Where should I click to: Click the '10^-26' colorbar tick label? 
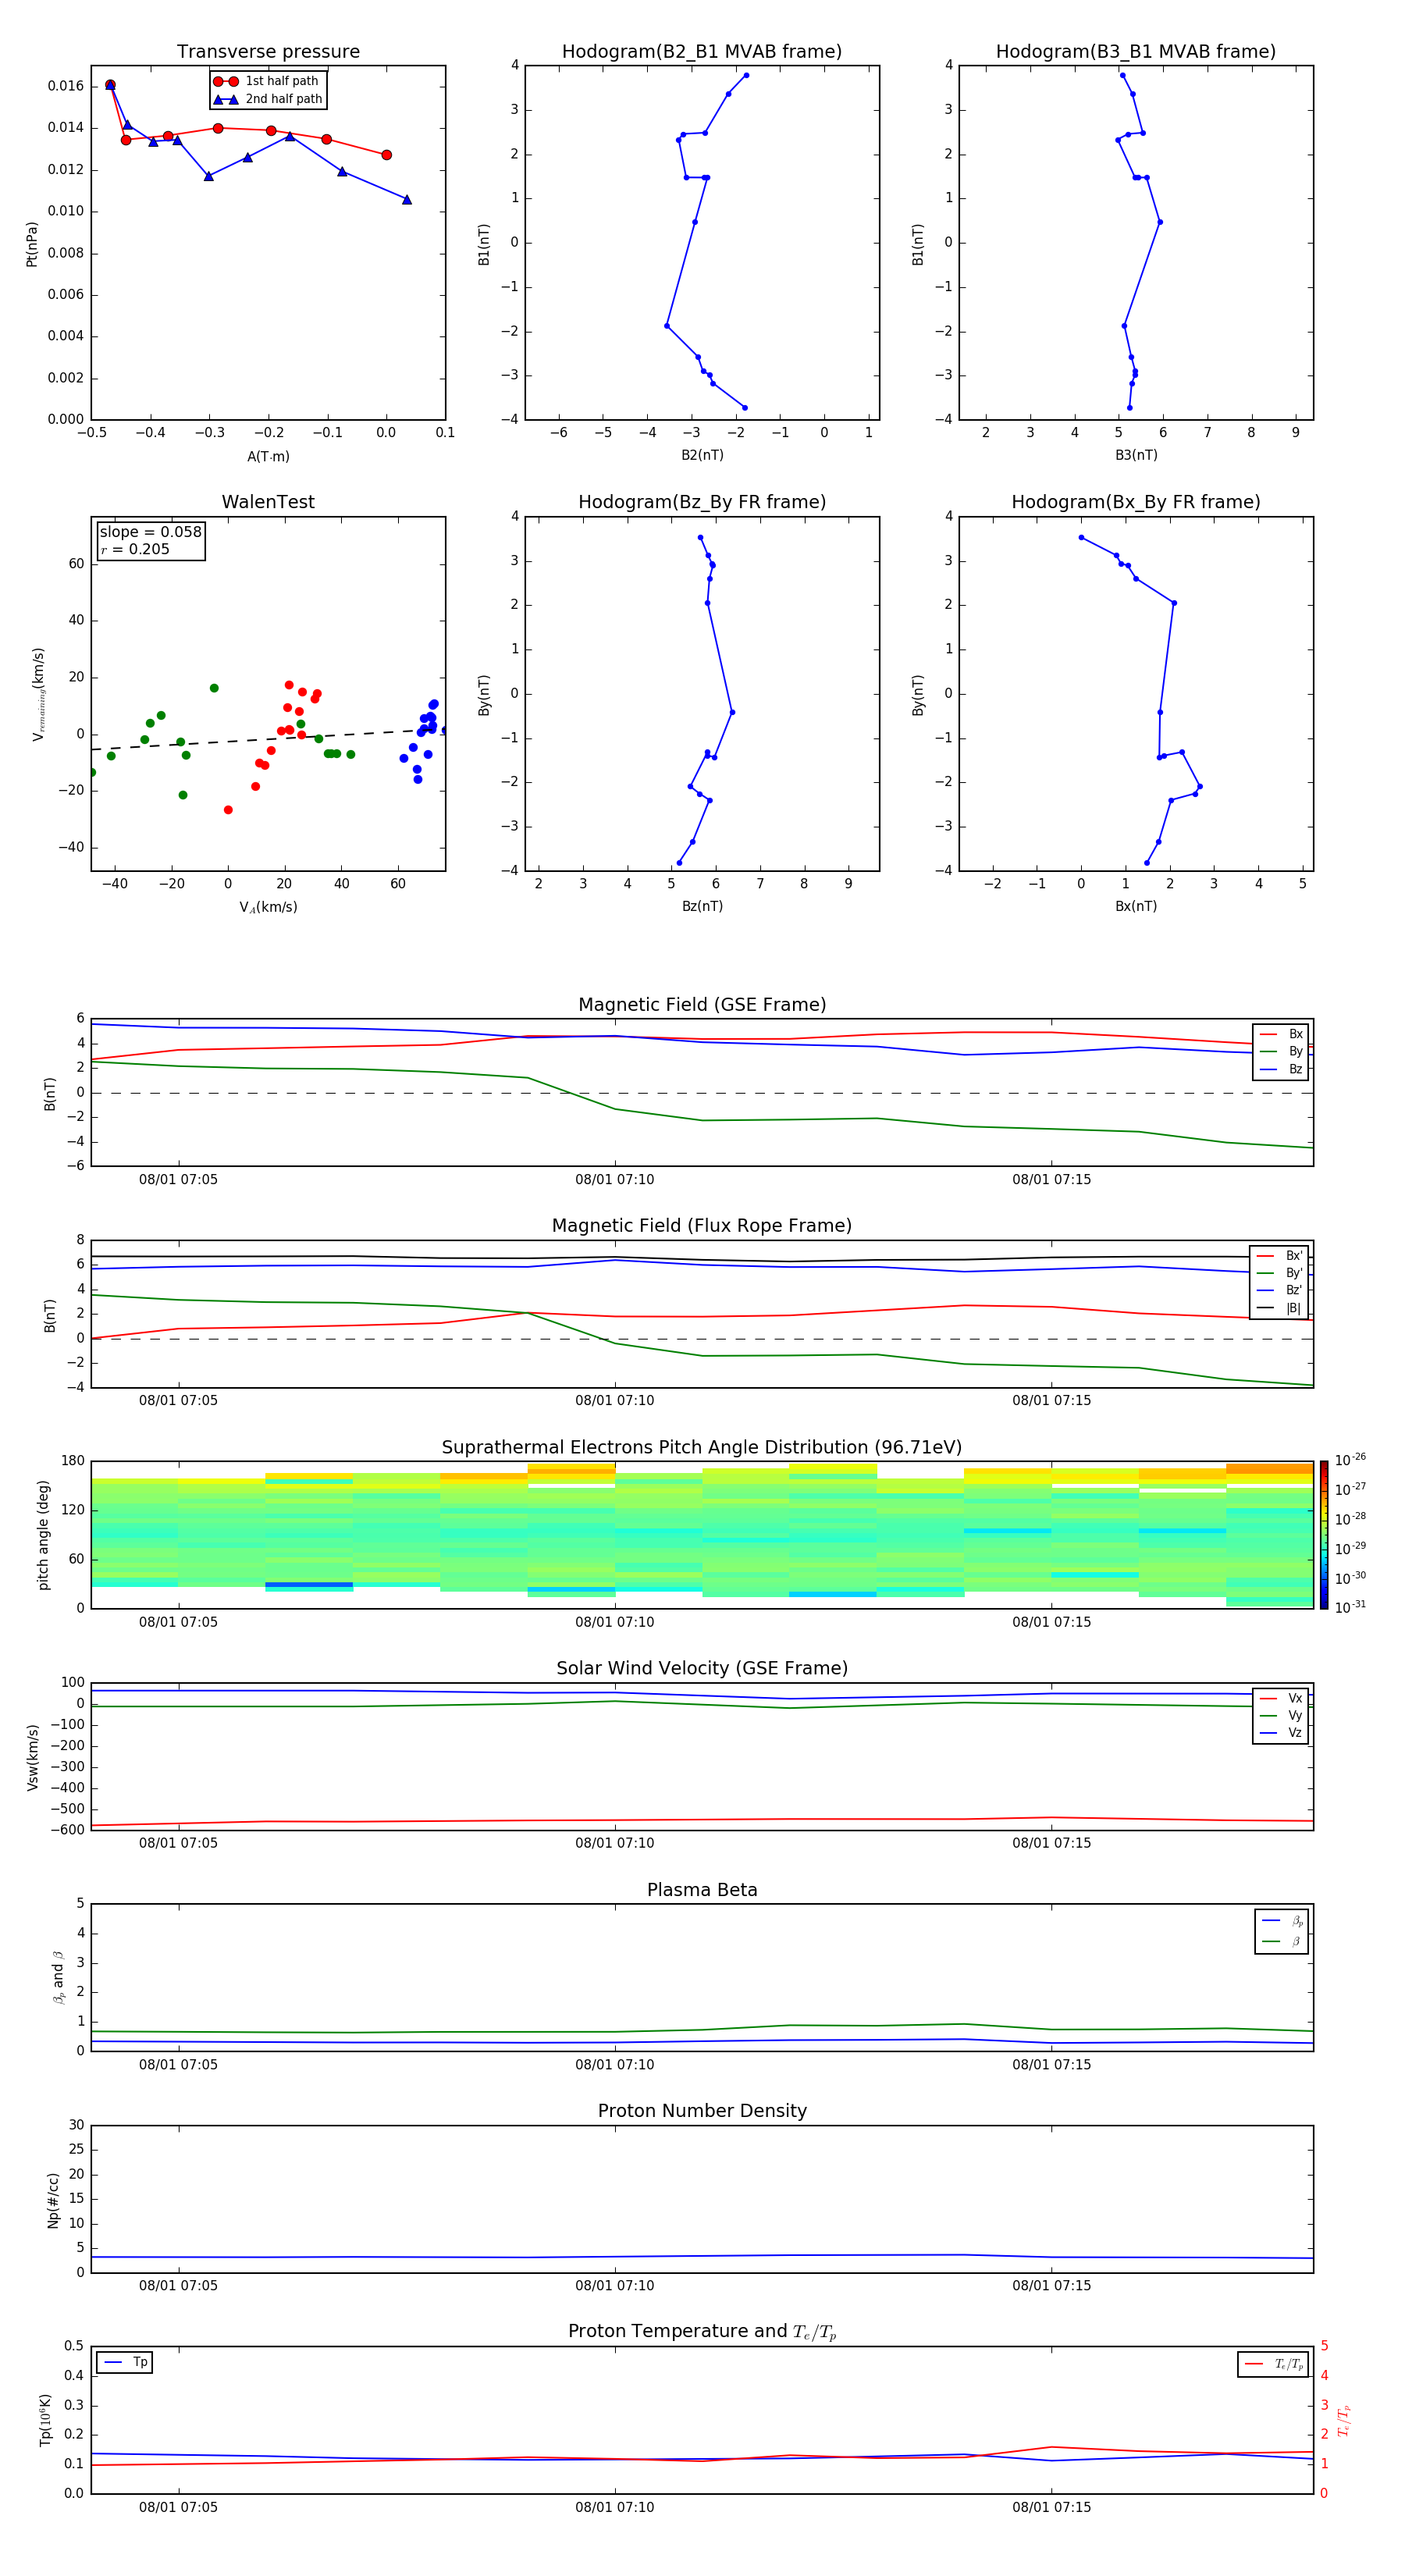point(1350,1460)
